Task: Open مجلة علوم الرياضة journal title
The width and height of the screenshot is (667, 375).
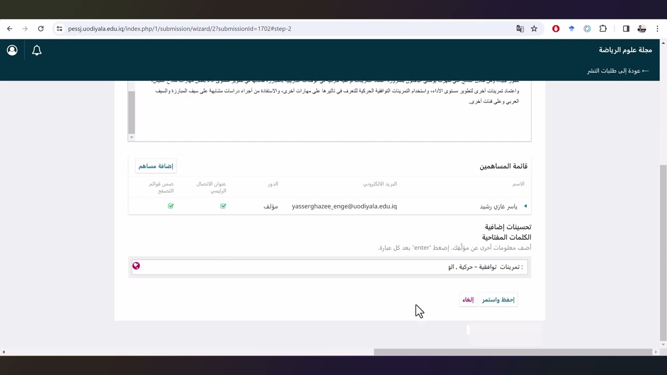Action: coord(625,50)
